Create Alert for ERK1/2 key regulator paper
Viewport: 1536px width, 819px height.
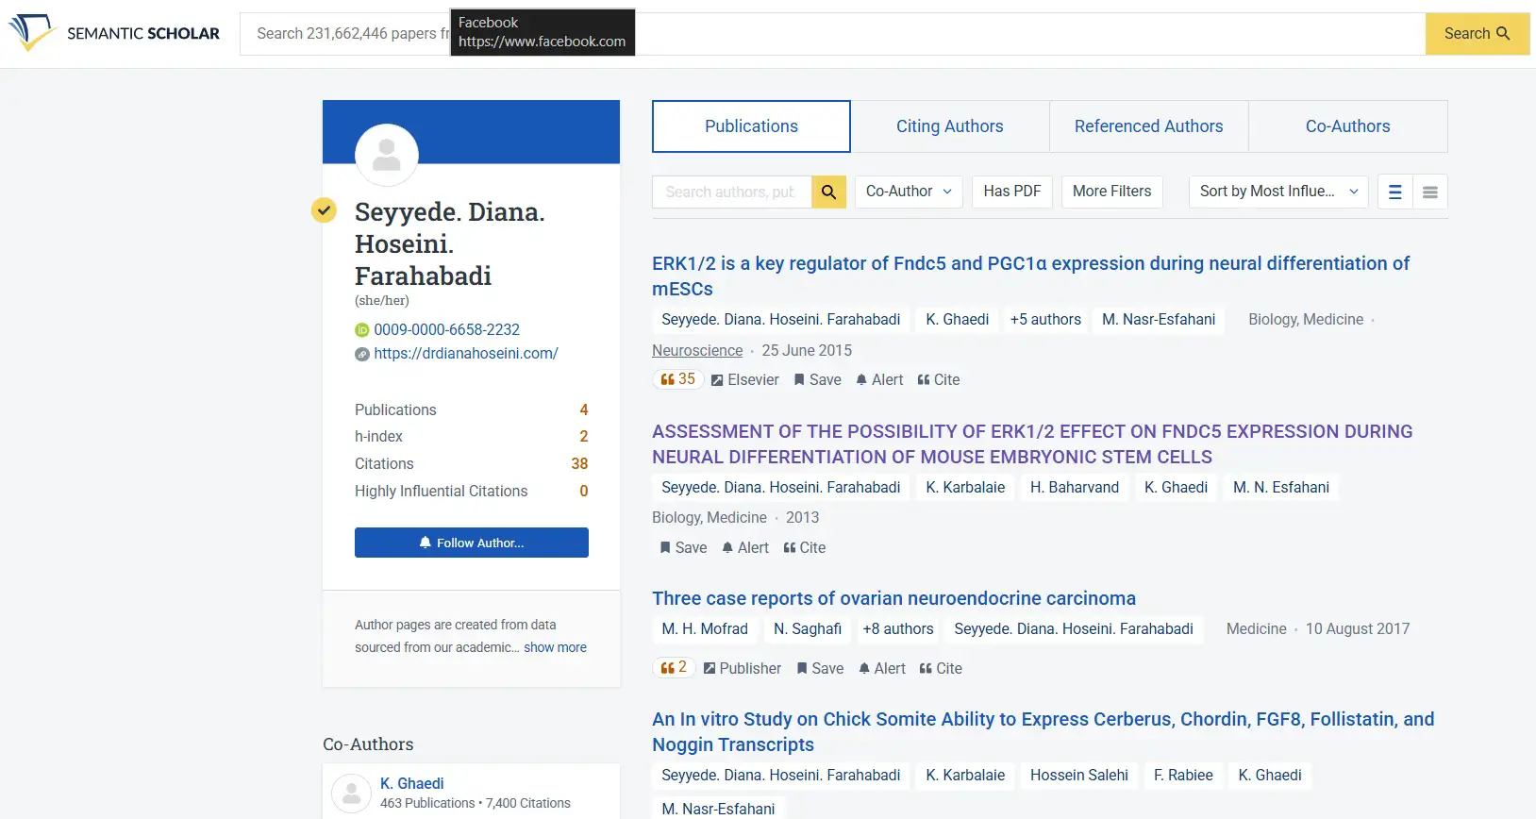879,379
